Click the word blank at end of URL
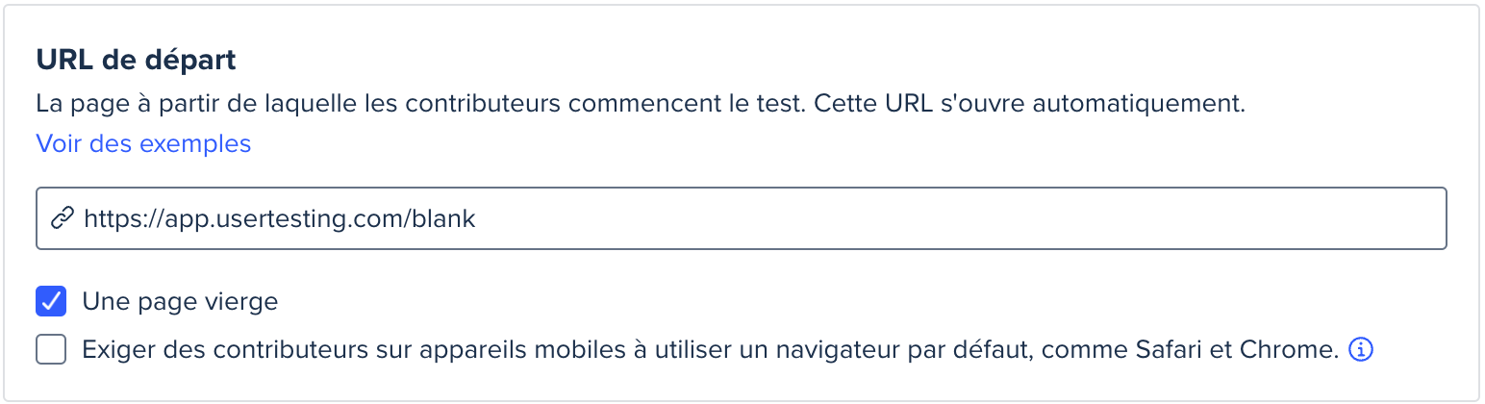1485x404 pixels. (443, 219)
